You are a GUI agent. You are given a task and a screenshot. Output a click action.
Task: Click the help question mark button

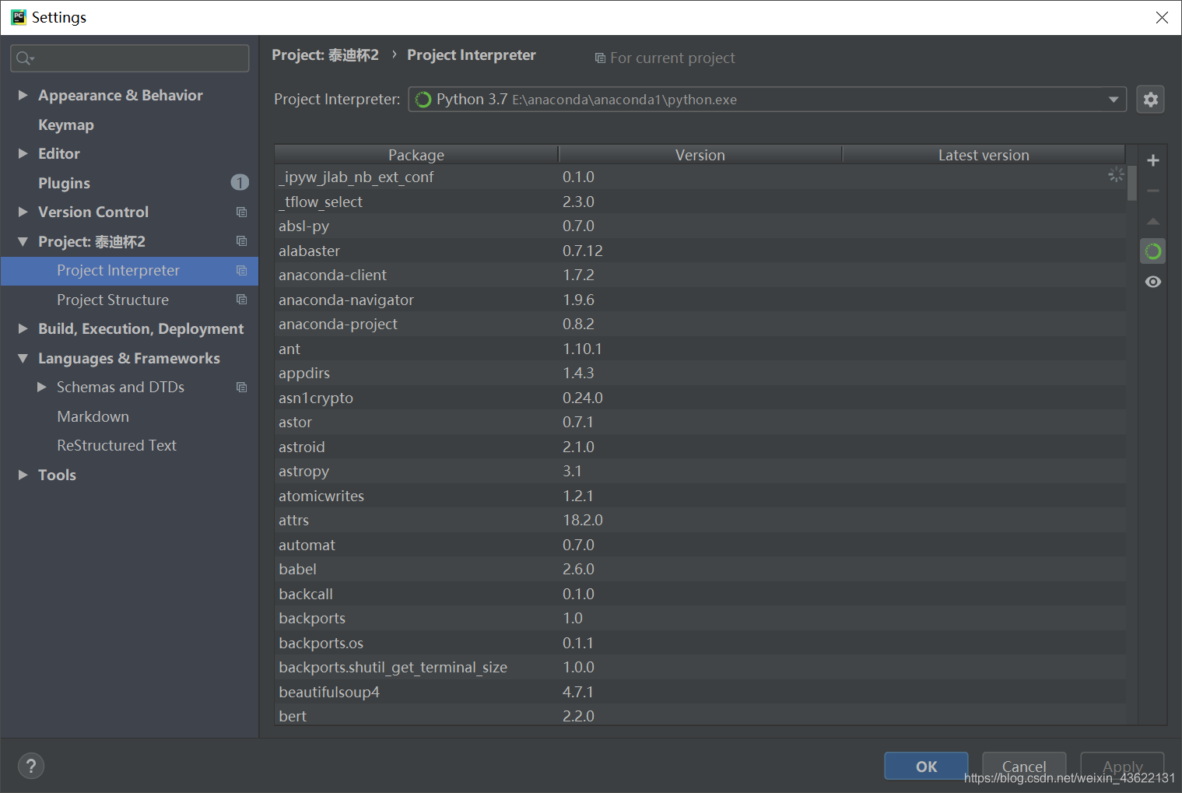click(x=31, y=767)
